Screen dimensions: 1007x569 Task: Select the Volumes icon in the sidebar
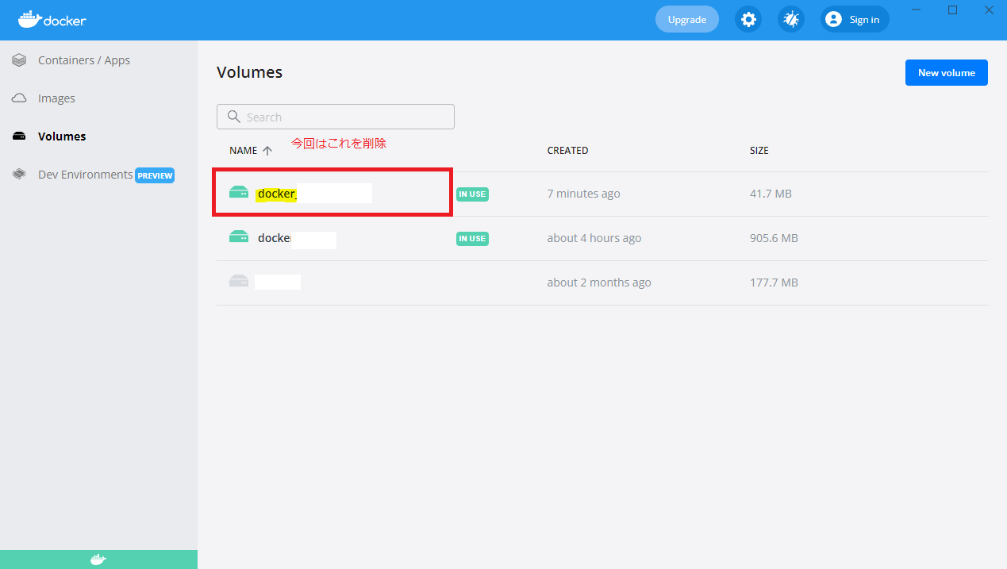coord(18,136)
